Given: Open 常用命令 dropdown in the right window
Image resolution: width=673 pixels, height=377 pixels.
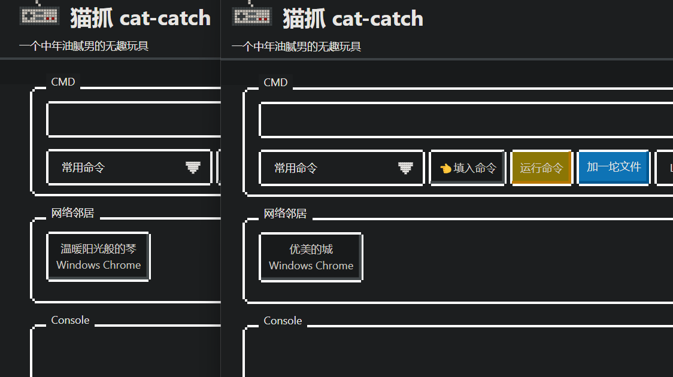Looking at the screenshot, I should click(342, 168).
